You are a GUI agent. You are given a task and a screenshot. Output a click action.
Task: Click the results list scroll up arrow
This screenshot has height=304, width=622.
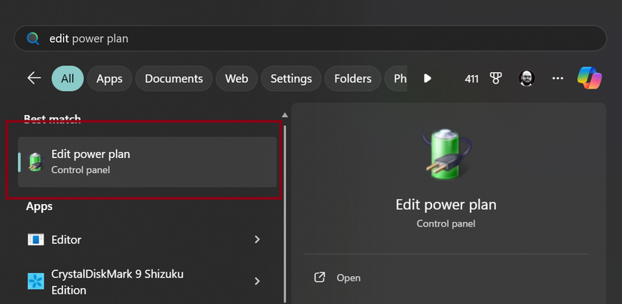(284, 115)
